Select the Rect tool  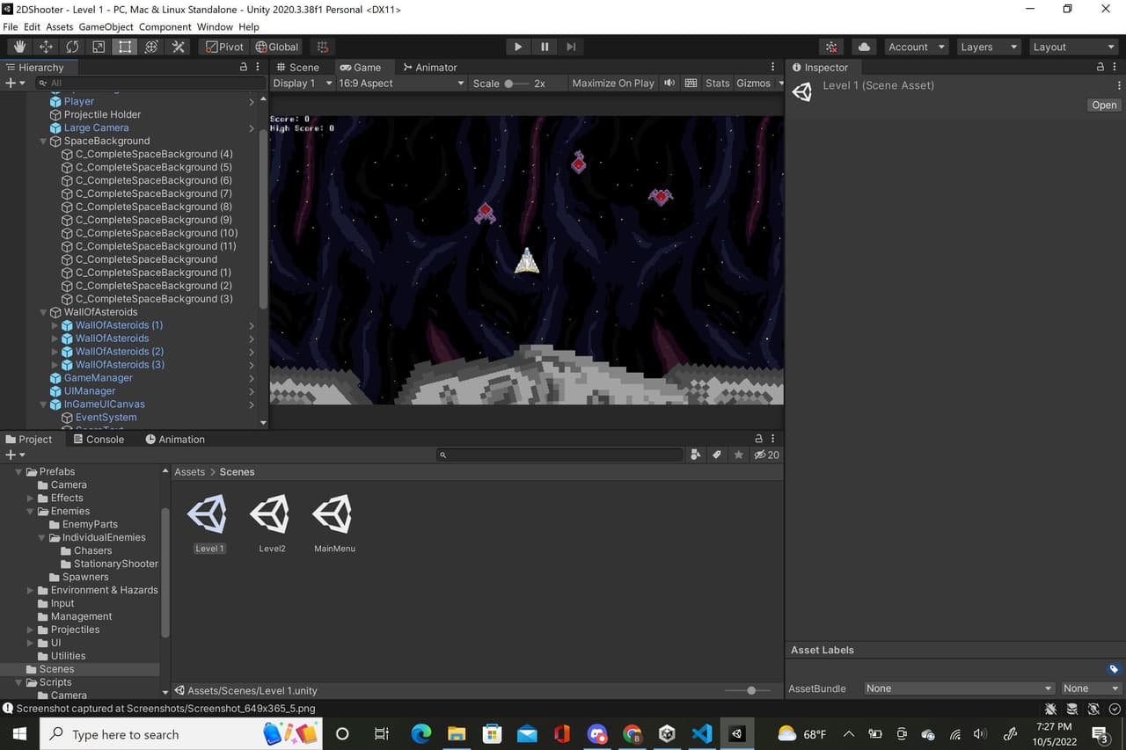[125, 47]
